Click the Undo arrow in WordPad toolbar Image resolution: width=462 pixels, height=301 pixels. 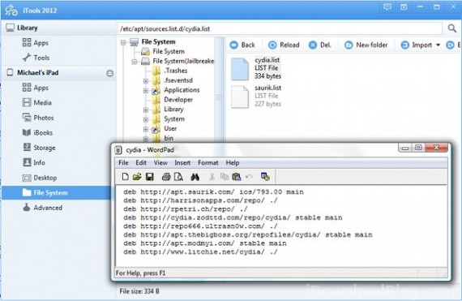coord(249,177)
